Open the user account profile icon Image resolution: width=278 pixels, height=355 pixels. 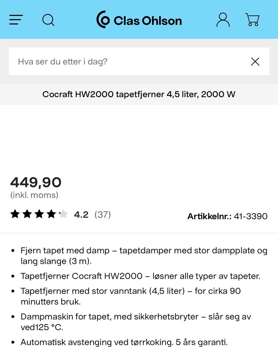coord(223,20)
